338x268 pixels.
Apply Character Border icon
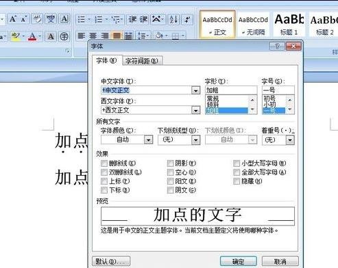64,19
